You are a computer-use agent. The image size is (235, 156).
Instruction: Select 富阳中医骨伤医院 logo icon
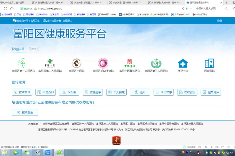pos(130,63)
